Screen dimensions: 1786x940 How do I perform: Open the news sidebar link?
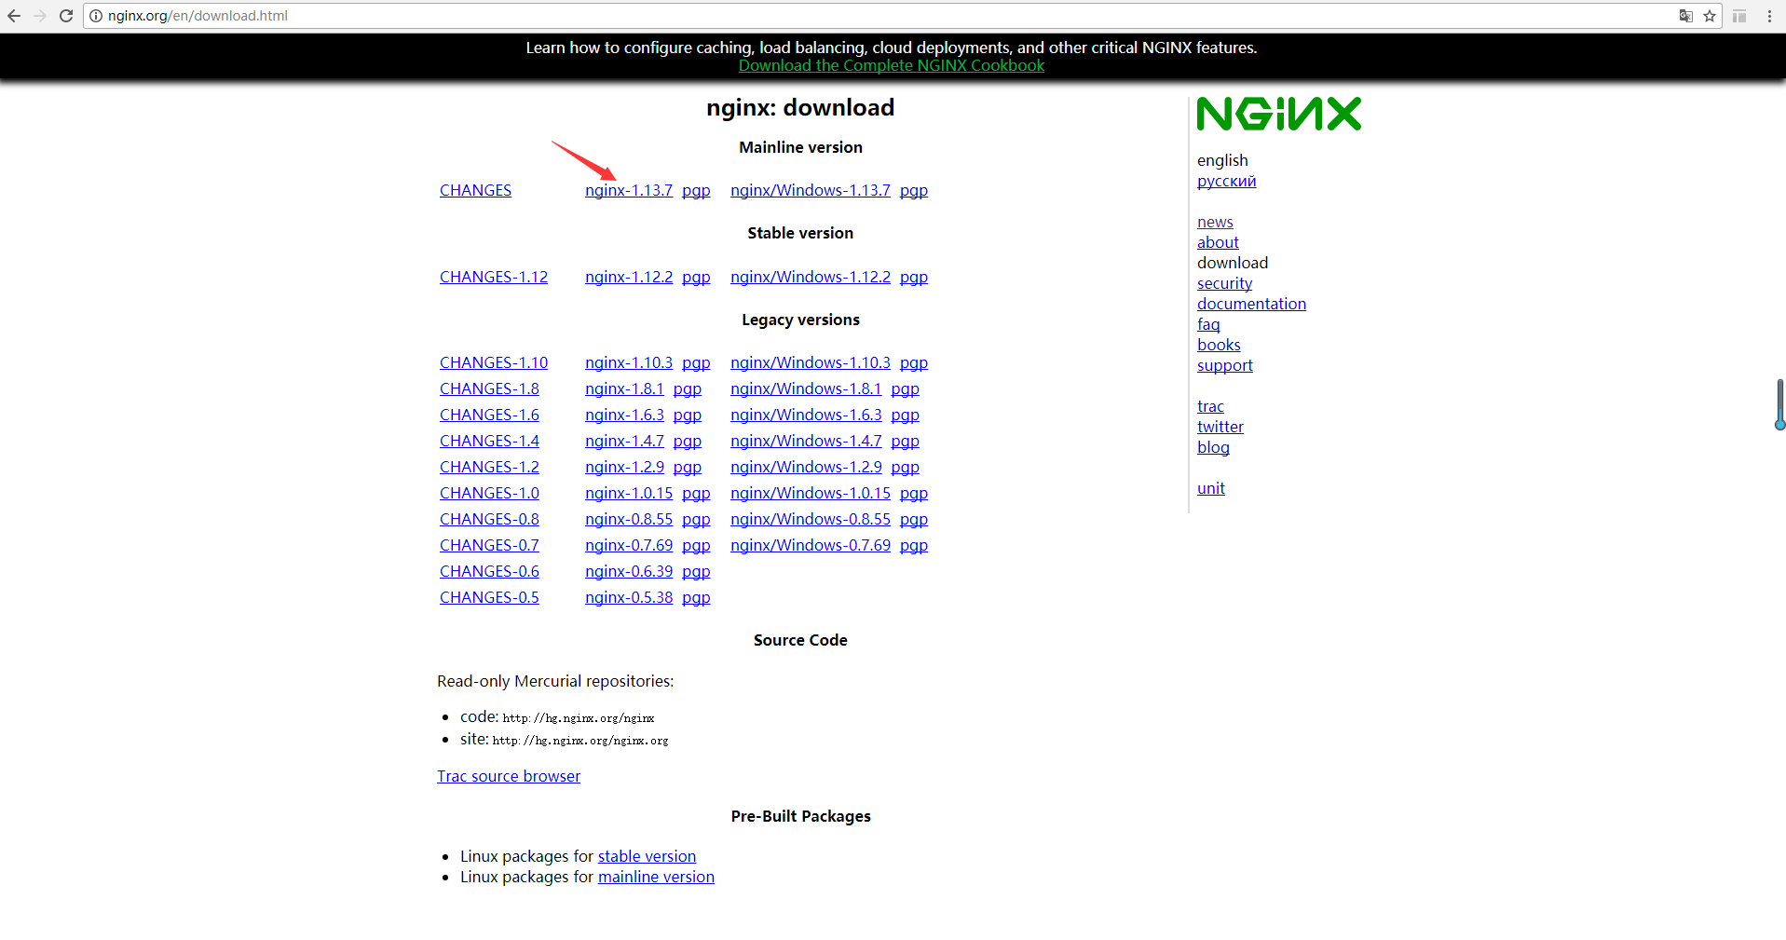[1215, 222]
